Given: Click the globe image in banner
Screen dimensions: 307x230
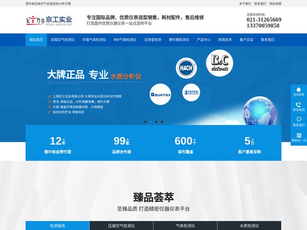Looking at the screenshot, I should 260,111.
